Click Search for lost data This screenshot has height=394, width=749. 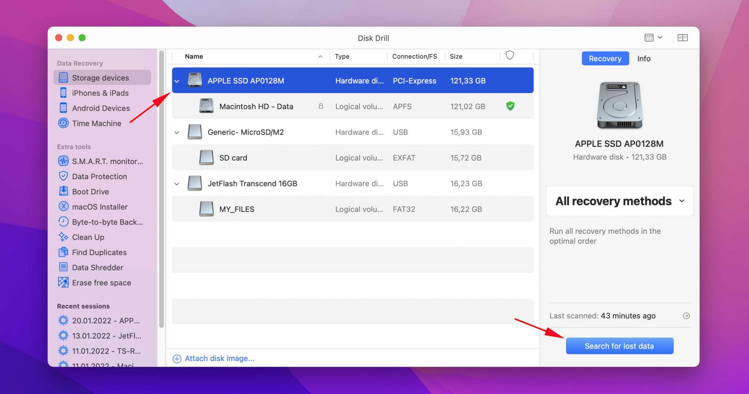point(619,346)
